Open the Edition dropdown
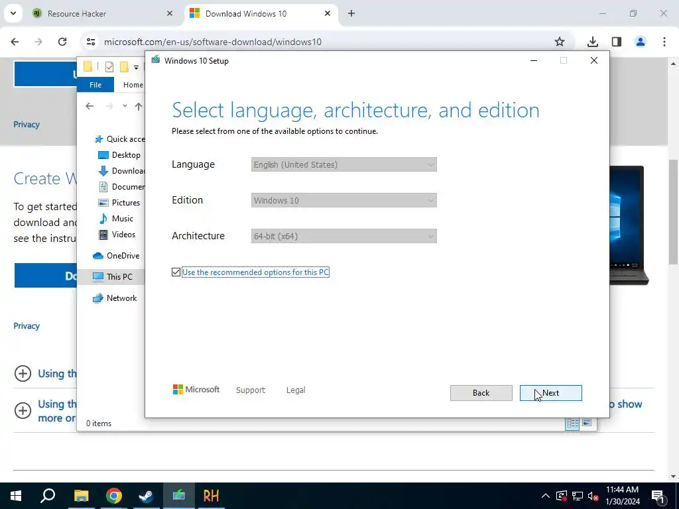The width and height of the screenshot is (679, 509). [x=344, y=200]
